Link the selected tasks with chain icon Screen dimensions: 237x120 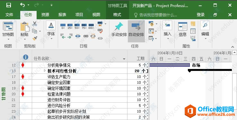coord(86,36)
